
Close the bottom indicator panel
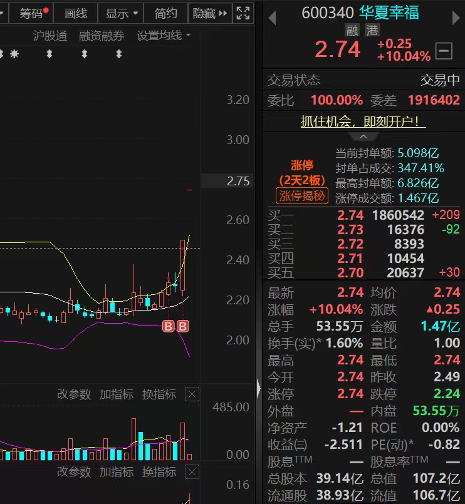click(192, 472)
